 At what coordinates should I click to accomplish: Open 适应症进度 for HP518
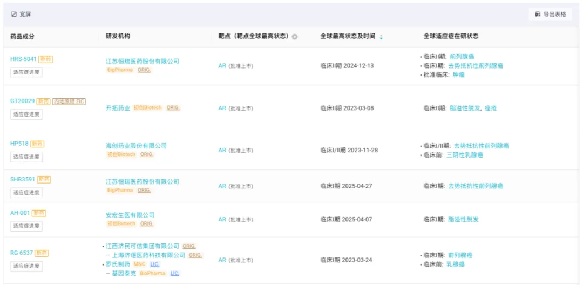click(26, 157)
